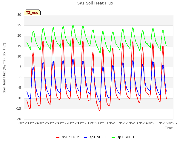This screenshot has width=191, height=143.
Task: Click the blue sp1_SHF_1 legend swatch
Action: 86,138
